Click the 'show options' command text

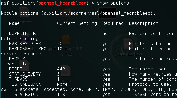[x=113, y=3]
